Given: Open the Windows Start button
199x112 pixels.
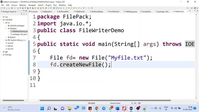Looking at the screenshot, I should pos(42,109).
